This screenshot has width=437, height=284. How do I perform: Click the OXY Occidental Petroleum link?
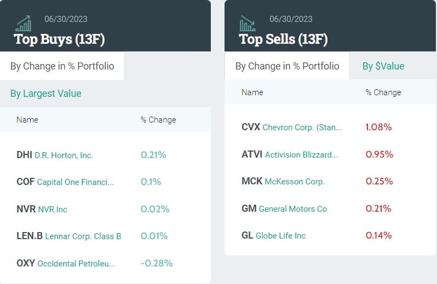pos(66,263)
